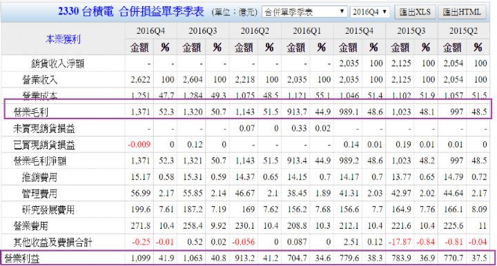This screenshot has width=497, height=266.
Task: Click the 未實現銷貨損益 row label
Action: [44, 128]
